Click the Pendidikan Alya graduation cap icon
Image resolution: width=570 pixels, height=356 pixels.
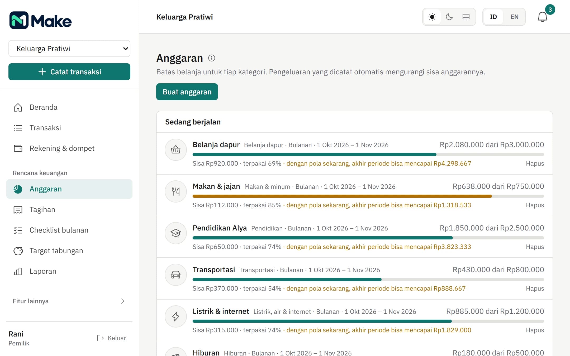[176, 233]
